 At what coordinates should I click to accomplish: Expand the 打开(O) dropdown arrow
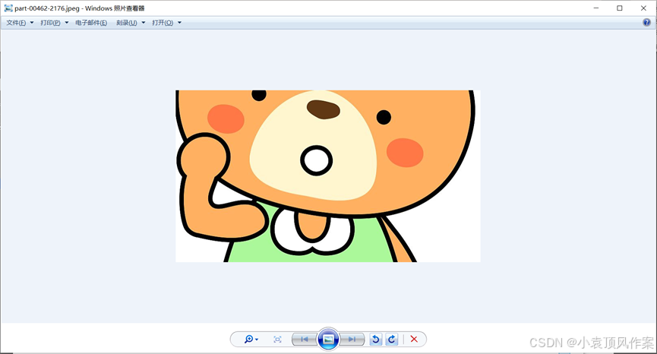(180, 23)
